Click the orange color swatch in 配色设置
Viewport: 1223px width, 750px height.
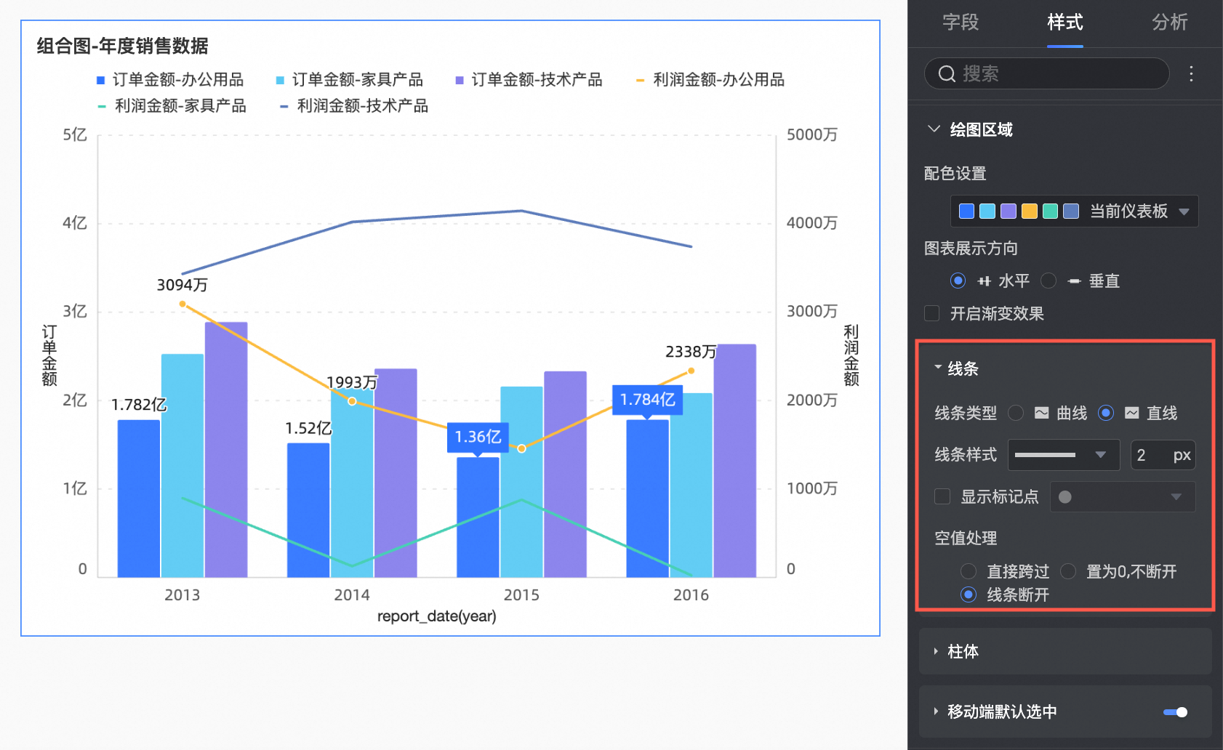1030,211
